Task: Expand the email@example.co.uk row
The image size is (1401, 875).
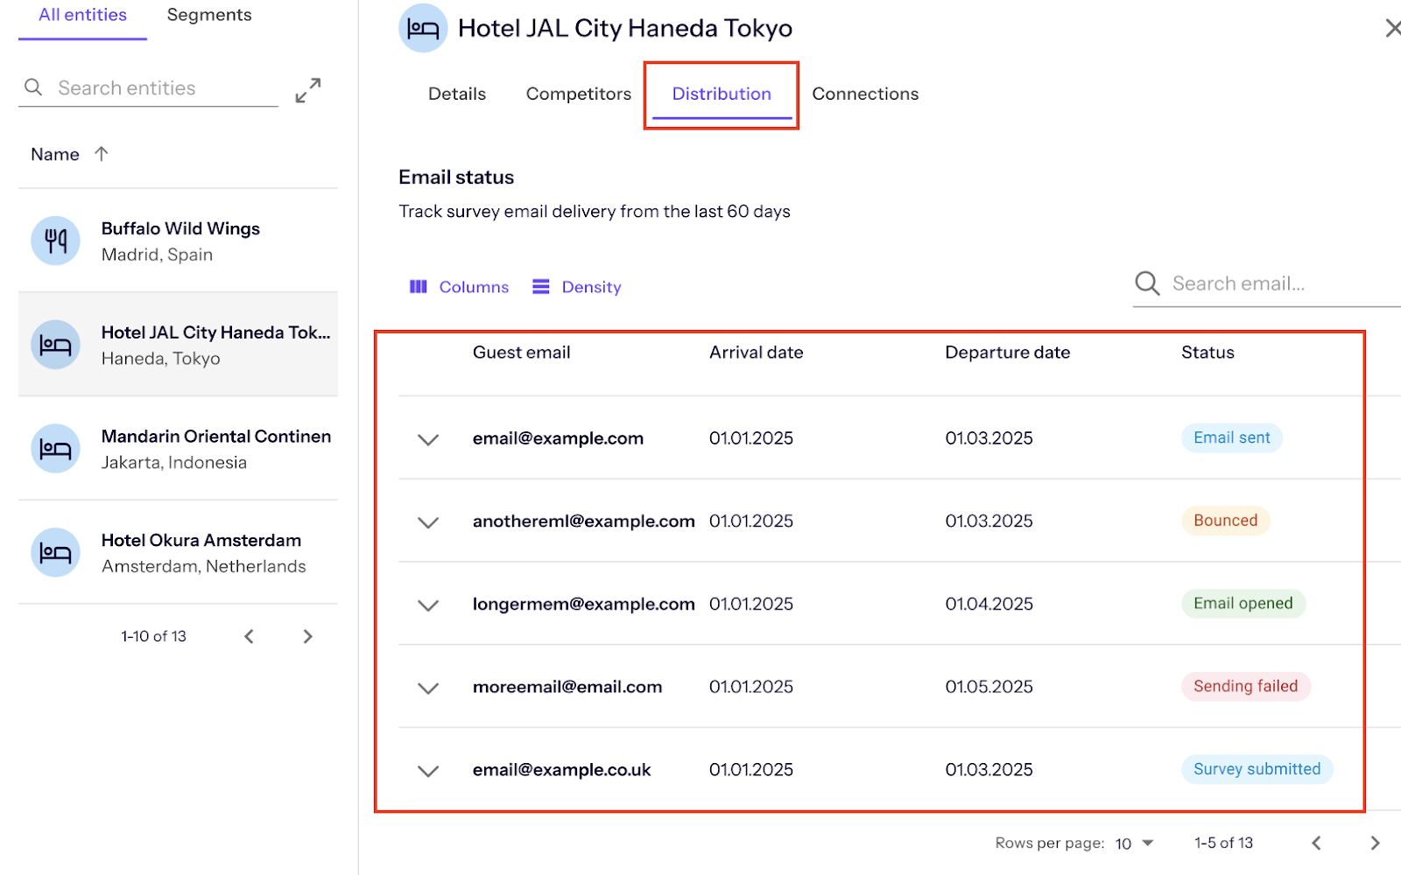Action: pyautogui.click(x=428, y=771)
